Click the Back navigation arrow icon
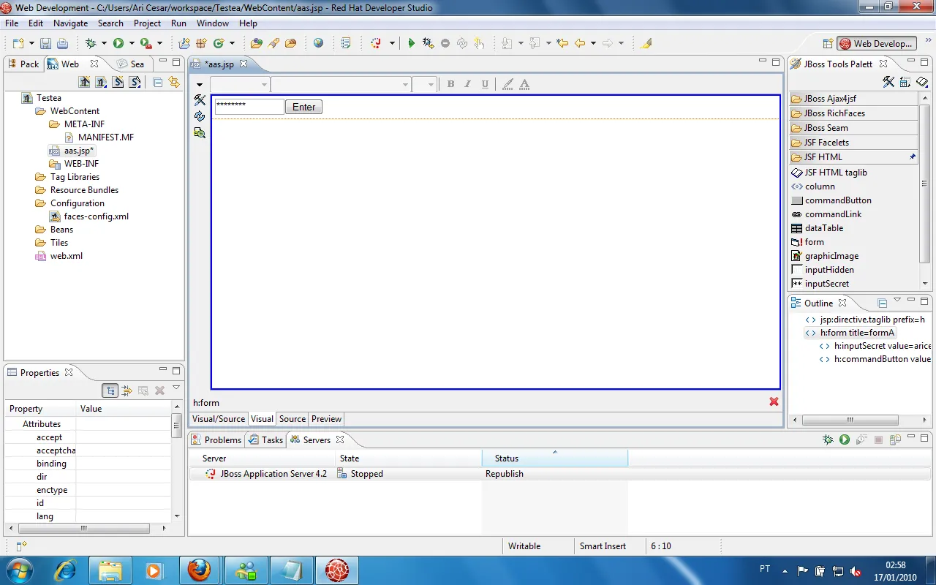 coord(580,44)
